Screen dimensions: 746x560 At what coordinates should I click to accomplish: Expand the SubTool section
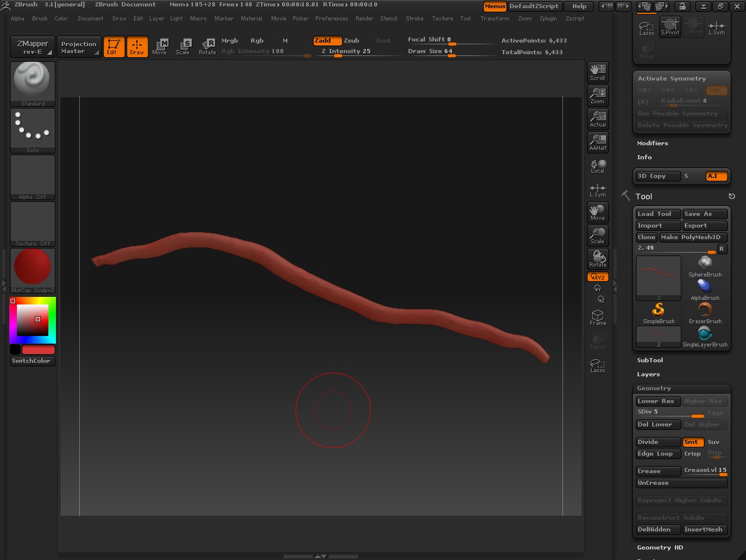coord(650,360)
